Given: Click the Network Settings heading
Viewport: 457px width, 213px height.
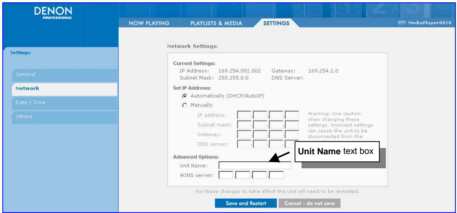Looking at the screenshot, I should tap(193, 46).
